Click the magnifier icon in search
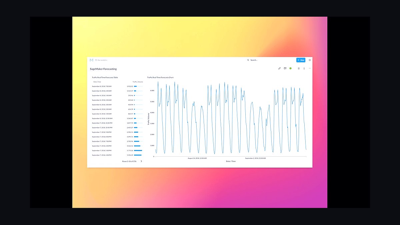 click(x=248, y=60)
